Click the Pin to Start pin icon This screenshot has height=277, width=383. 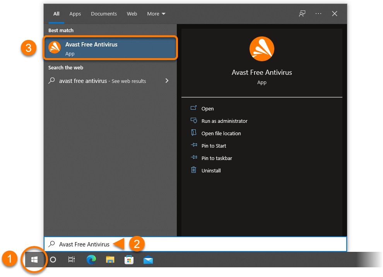[x=194, y=145]
